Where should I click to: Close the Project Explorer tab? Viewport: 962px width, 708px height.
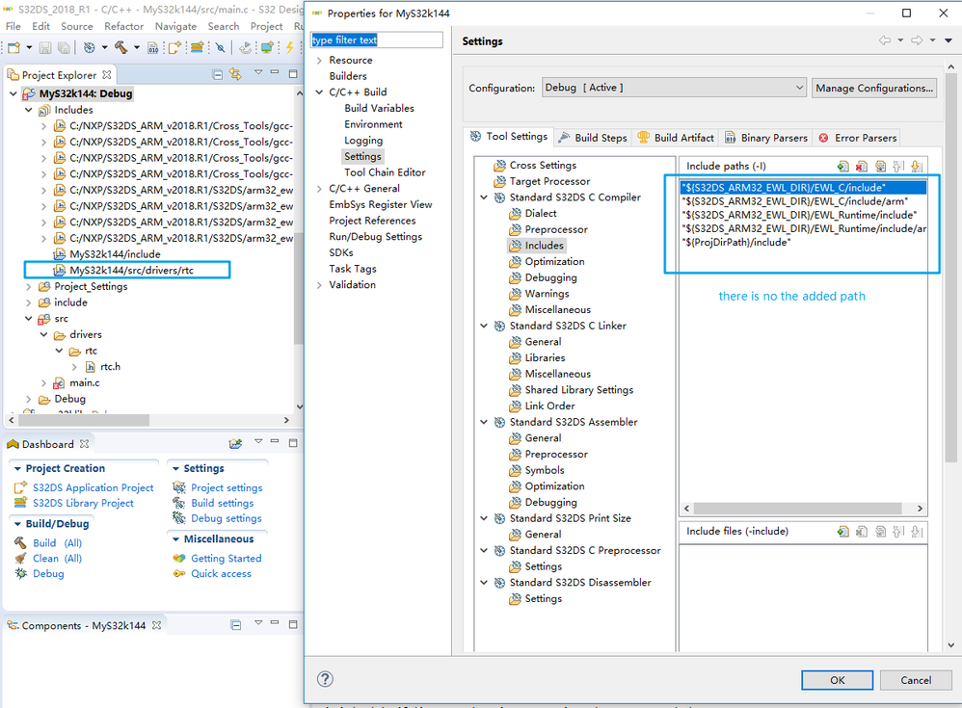point(107,75)
